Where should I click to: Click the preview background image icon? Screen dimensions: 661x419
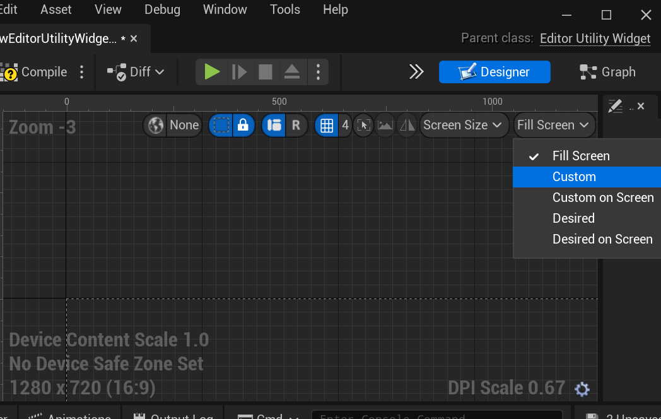pos(385,126)
